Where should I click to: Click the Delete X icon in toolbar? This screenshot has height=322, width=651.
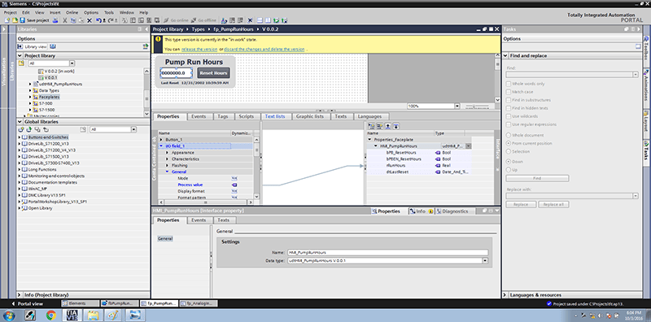point(90,20)
